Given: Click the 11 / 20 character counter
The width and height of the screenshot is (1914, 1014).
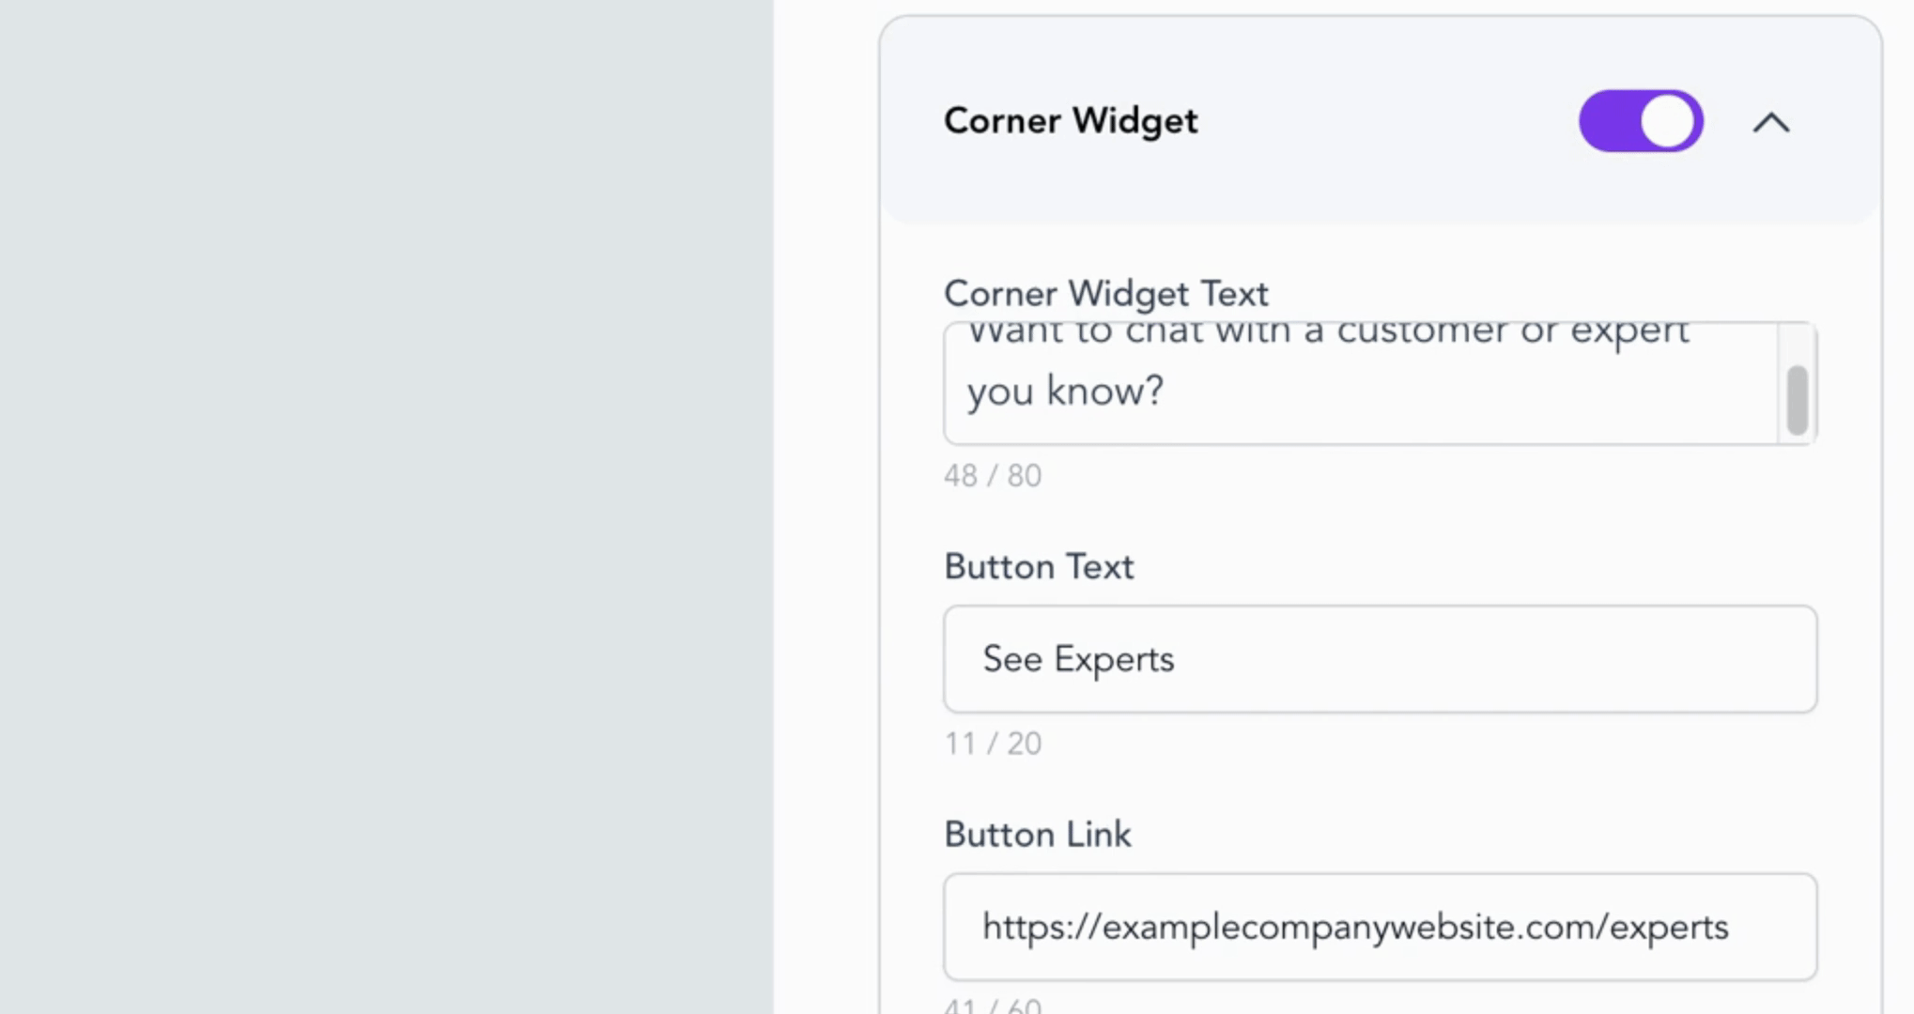Looking at the screenshot, I should tap(992, 744).
